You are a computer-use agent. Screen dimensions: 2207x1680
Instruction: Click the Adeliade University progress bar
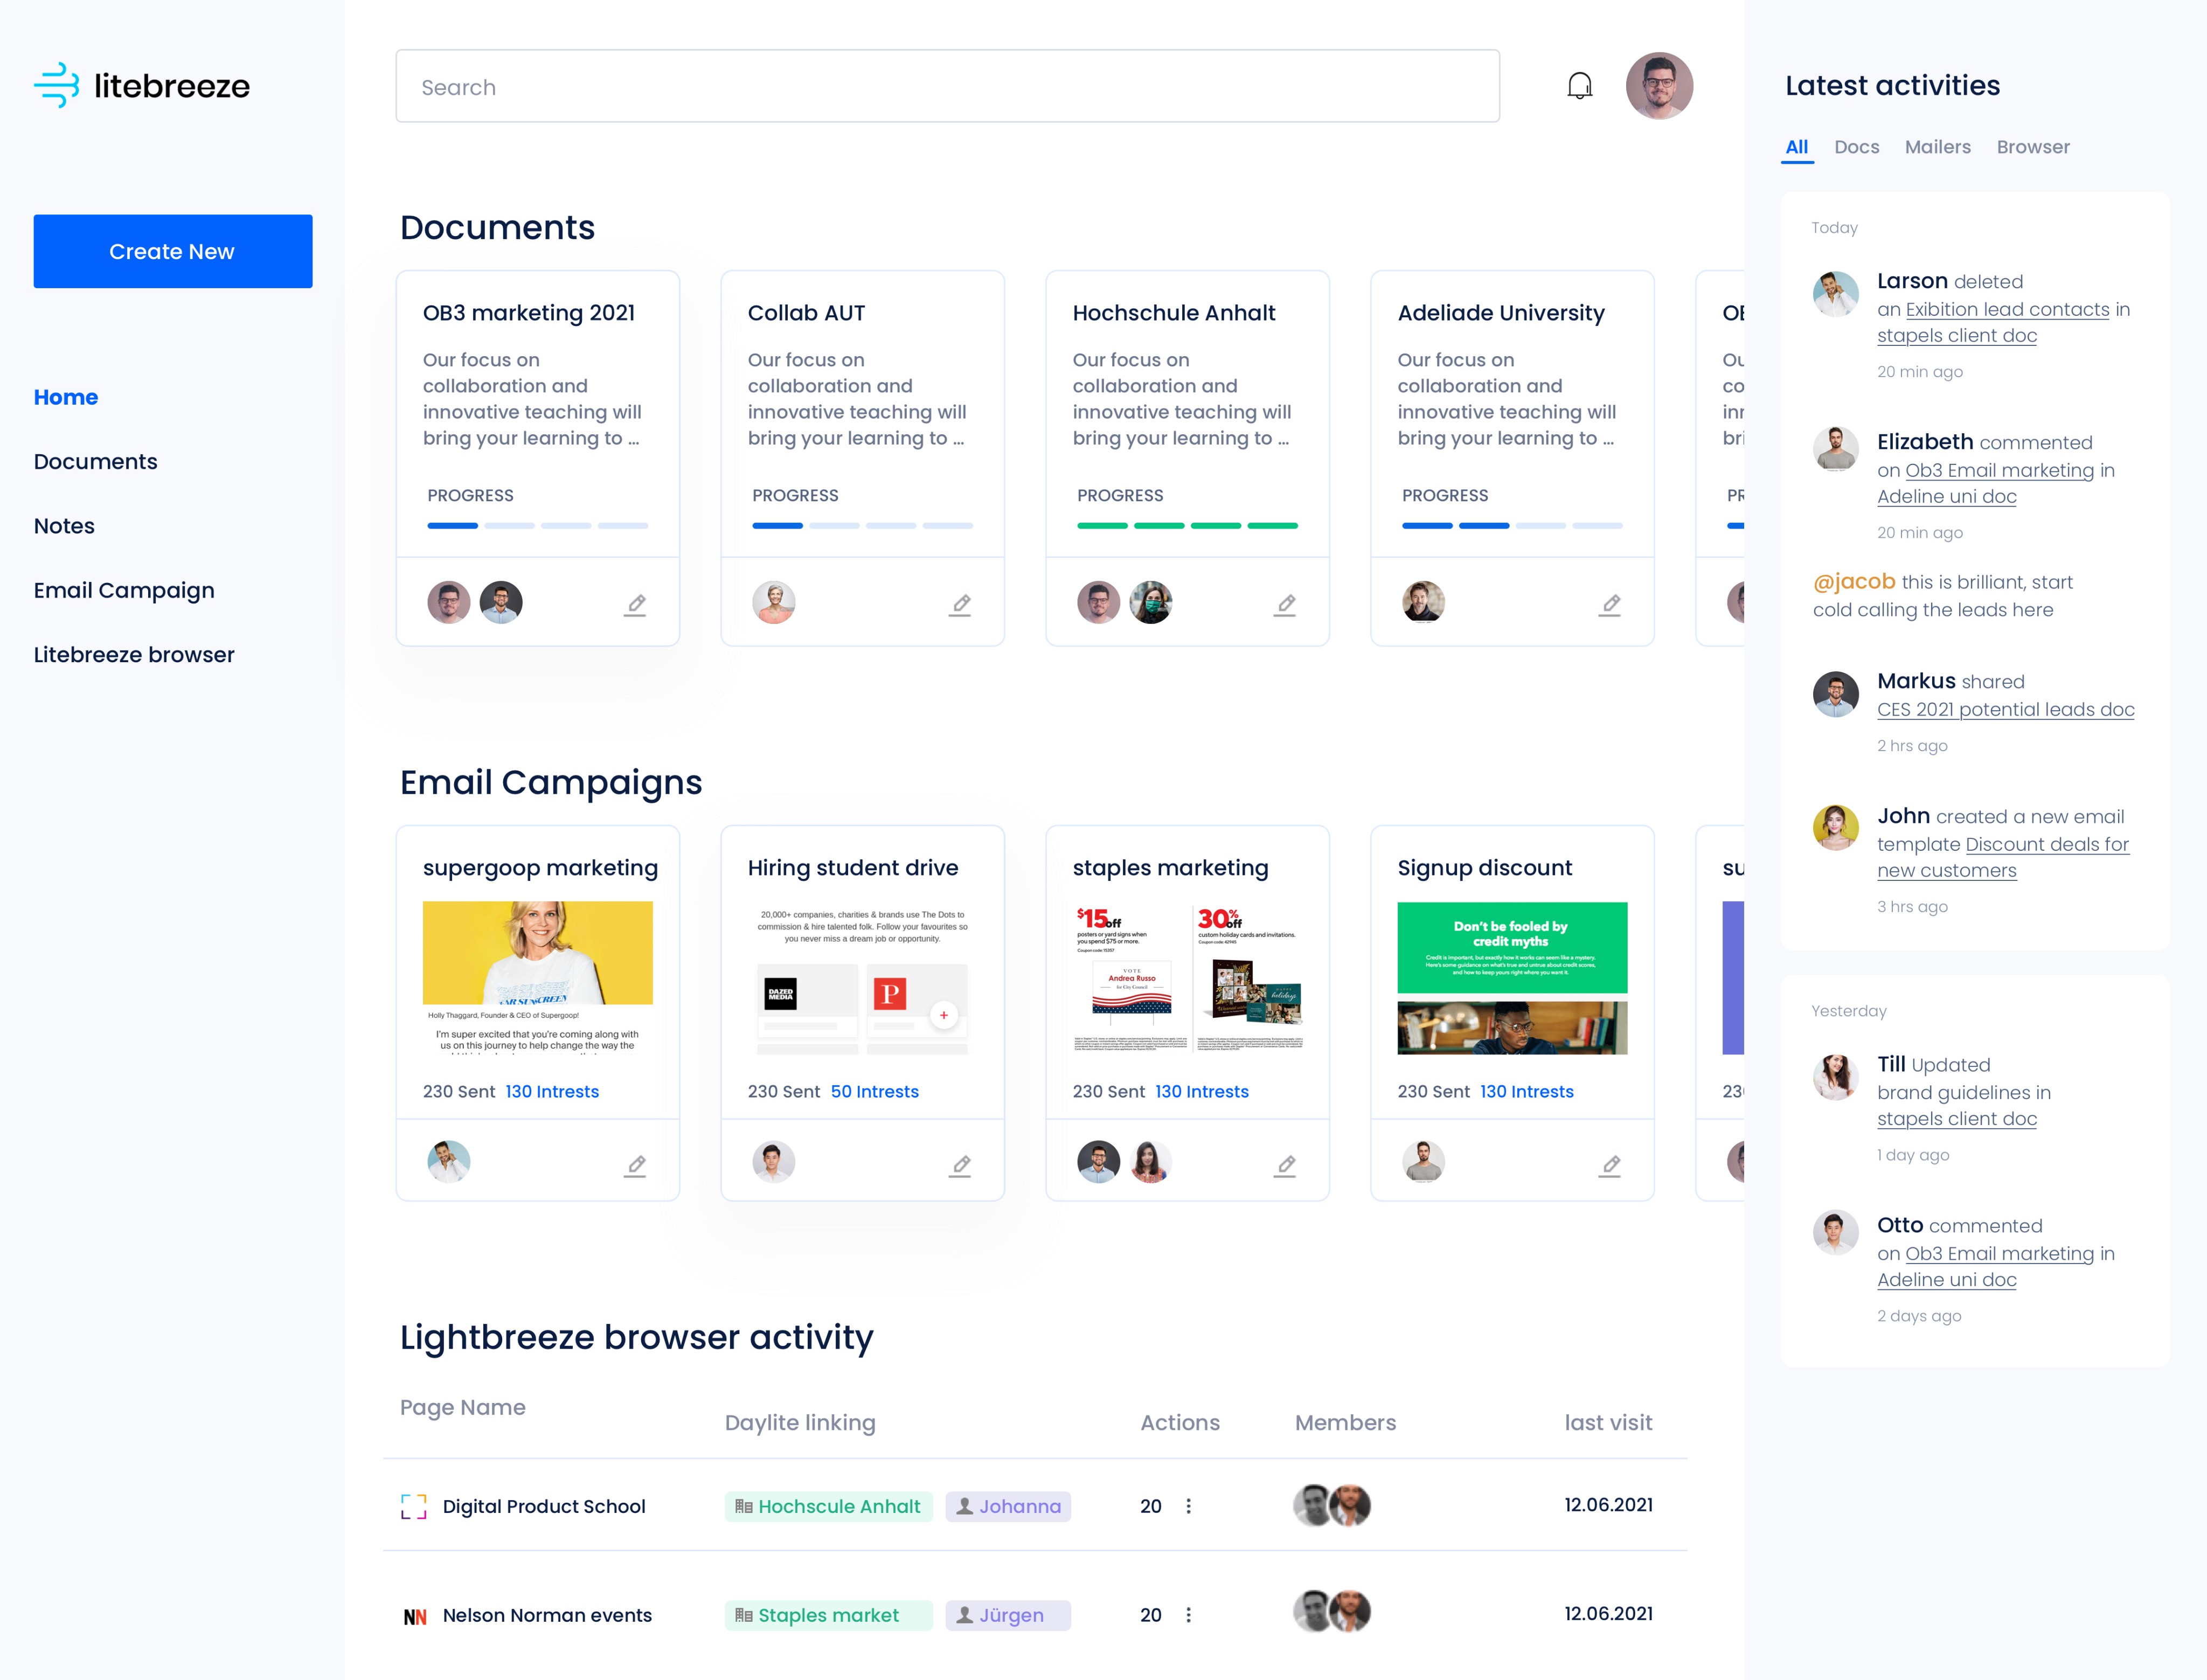(1511, 525)
